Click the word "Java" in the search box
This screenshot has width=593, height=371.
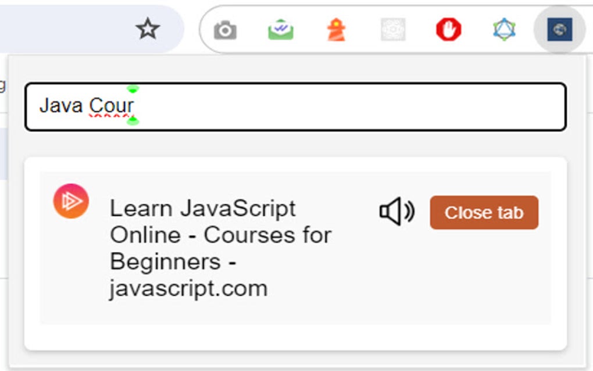click(60, 106)
